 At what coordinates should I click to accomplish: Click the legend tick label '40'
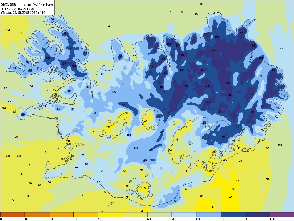coord(100,219)
